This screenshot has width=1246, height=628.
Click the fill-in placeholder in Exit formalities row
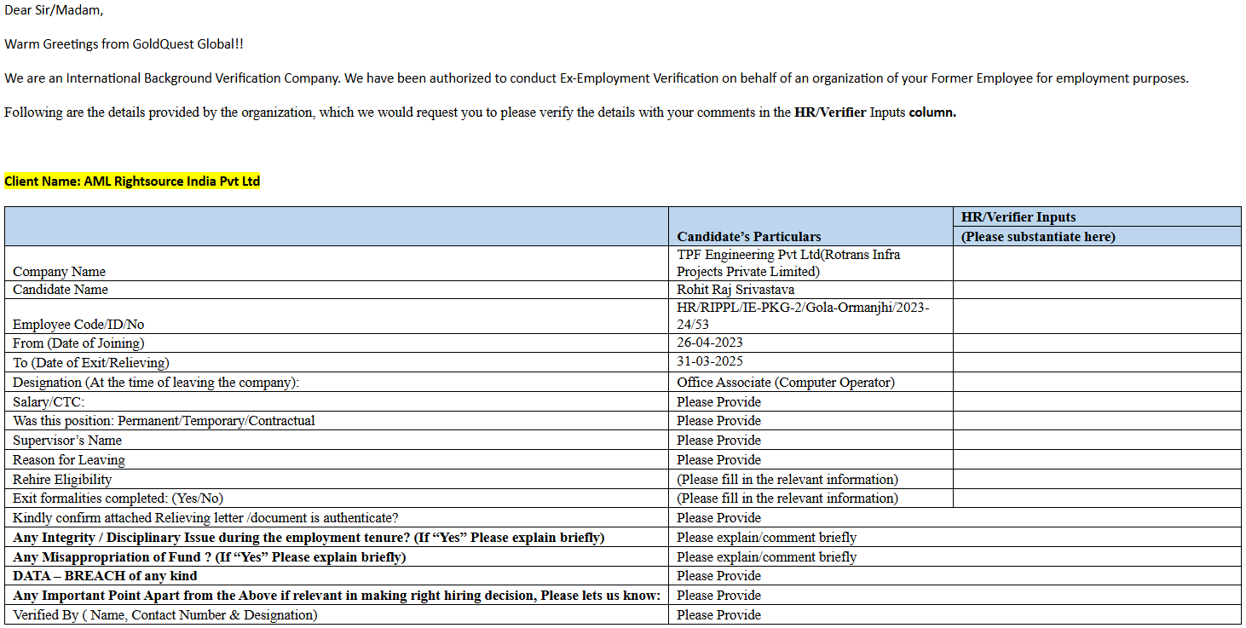point(787,498)
